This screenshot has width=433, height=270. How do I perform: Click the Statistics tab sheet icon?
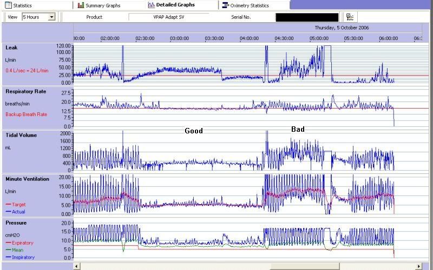coord(8,5)
